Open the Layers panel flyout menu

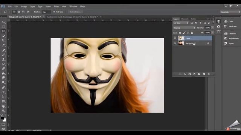pyautogui.click(x=212, y=19)
